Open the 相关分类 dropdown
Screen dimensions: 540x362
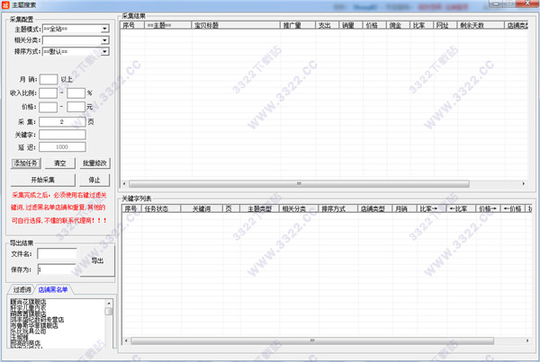[x=104, y=40]
